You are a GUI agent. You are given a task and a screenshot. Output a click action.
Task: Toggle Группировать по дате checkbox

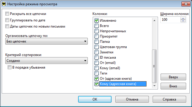(x=7, y=20)
